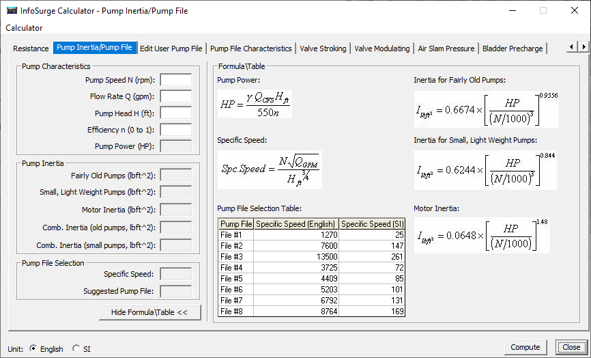Image resolution: width=591 pixels, height=358 pixels.
Task: Select the Pump Inertia/Pump File tab
Action: 95,47
